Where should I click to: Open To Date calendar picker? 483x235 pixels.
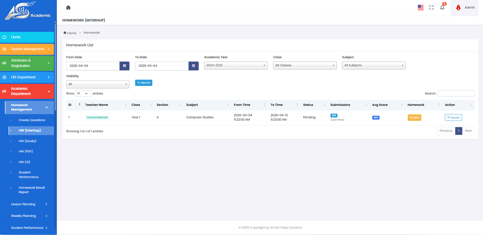[x=194, y=66]
